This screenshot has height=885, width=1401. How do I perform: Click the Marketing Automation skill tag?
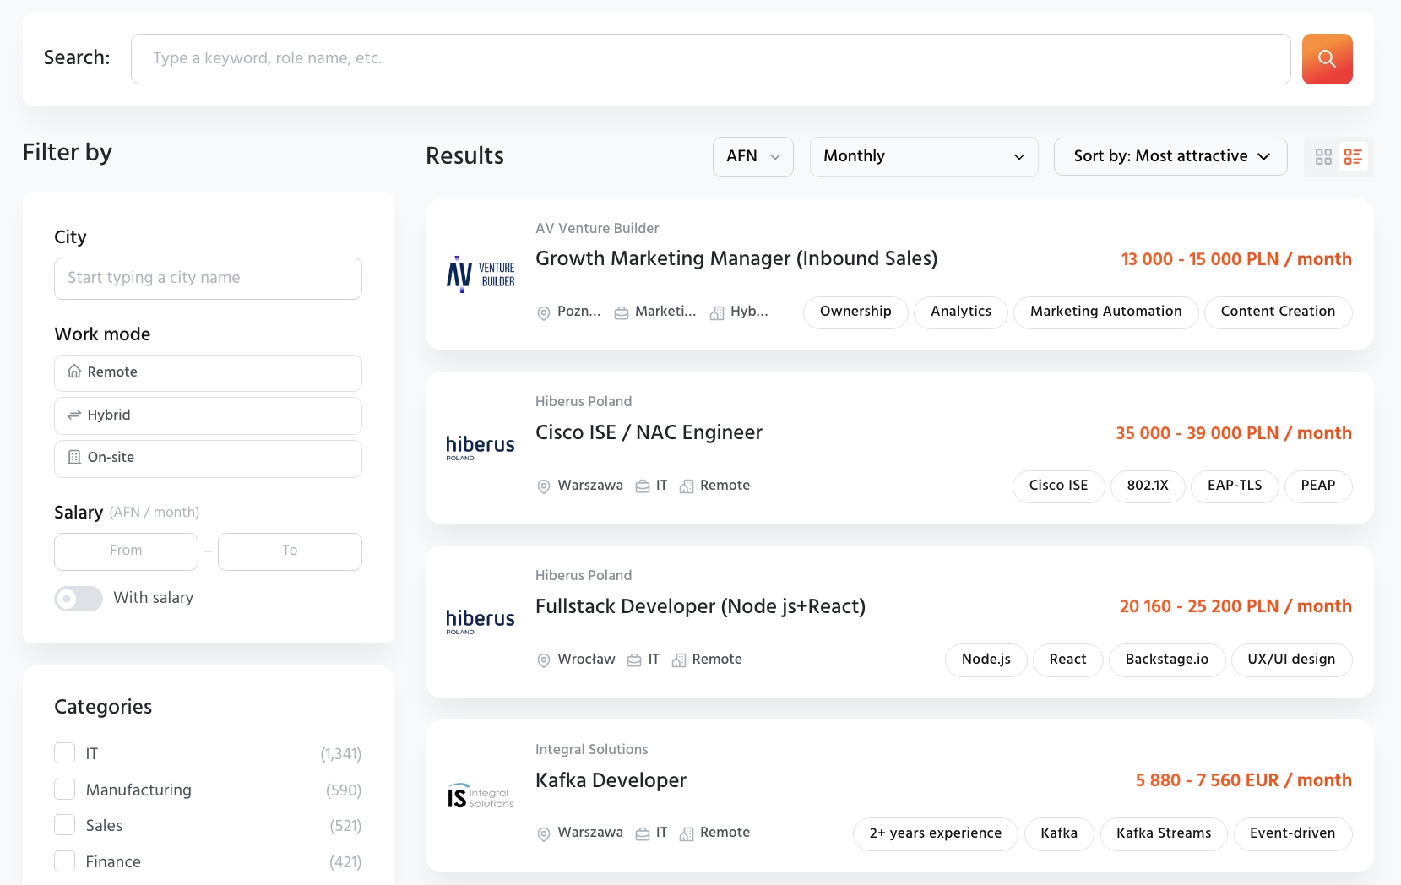coord(1105,312)
